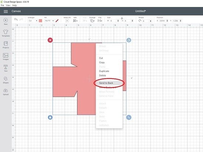Click the Rotate icon in toolbar

tap(140, 21)
